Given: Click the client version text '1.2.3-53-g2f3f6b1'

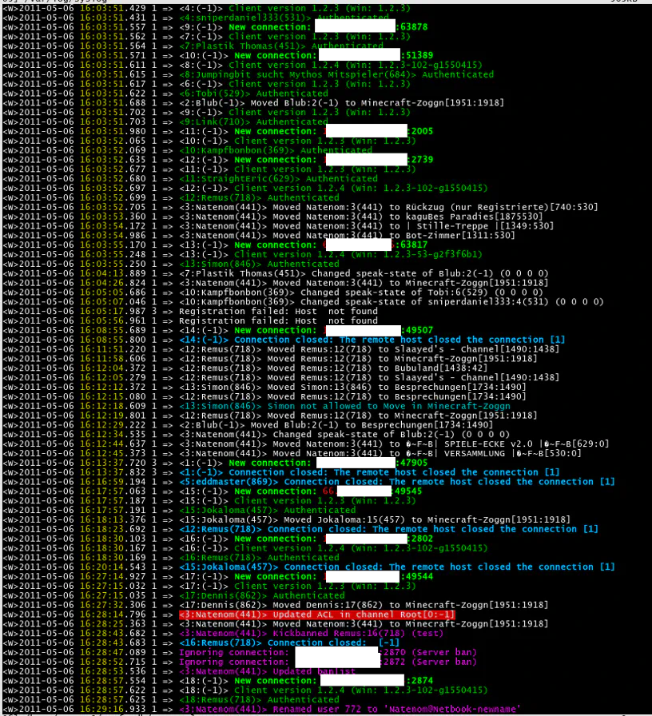Looking at the screenshot, I should point(430,254).
